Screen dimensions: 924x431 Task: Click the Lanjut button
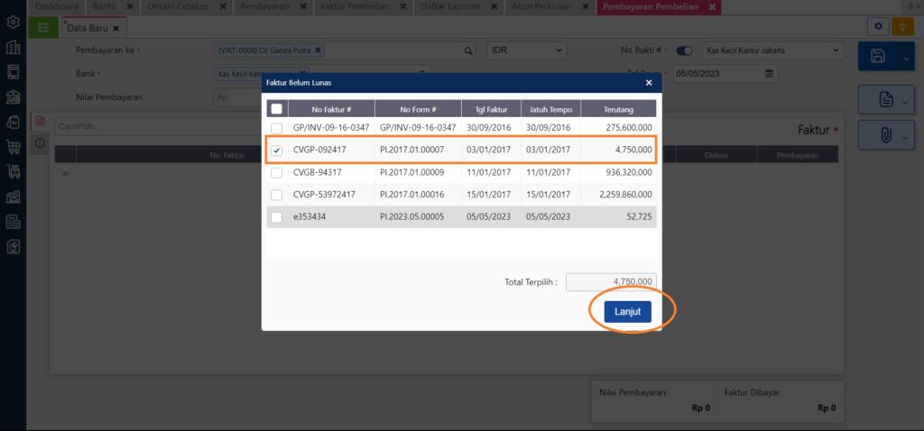(x=628, y=311)
